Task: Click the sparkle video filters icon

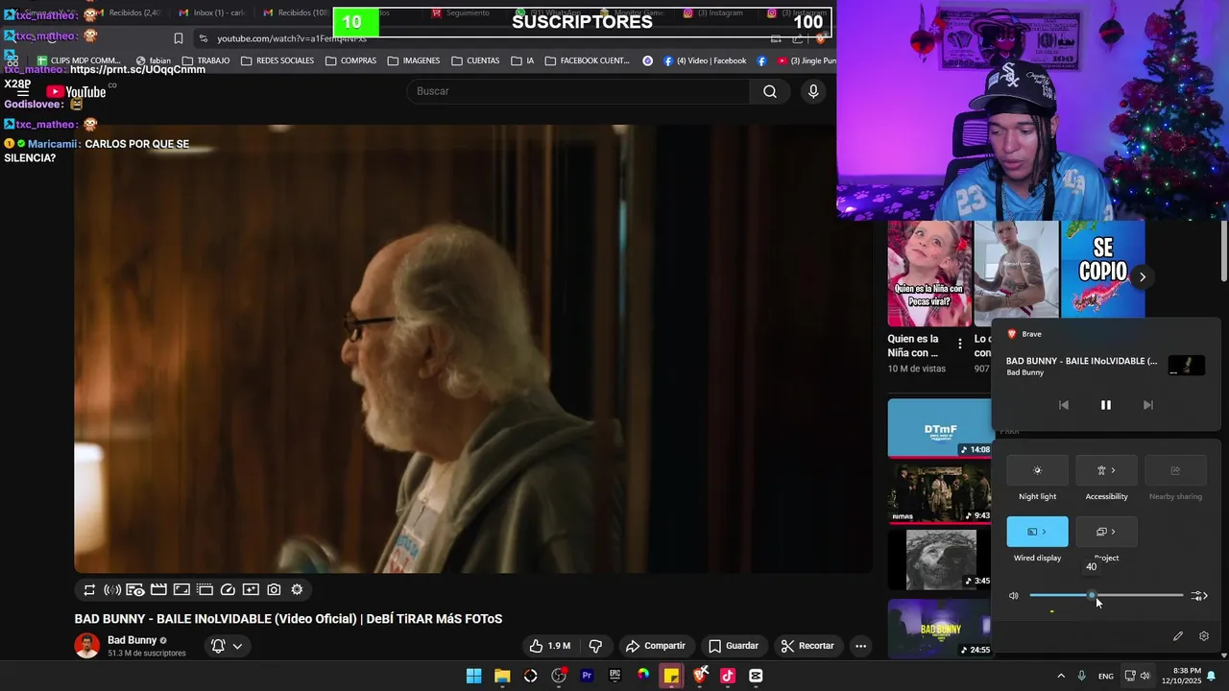Action: tap(251, 590)
